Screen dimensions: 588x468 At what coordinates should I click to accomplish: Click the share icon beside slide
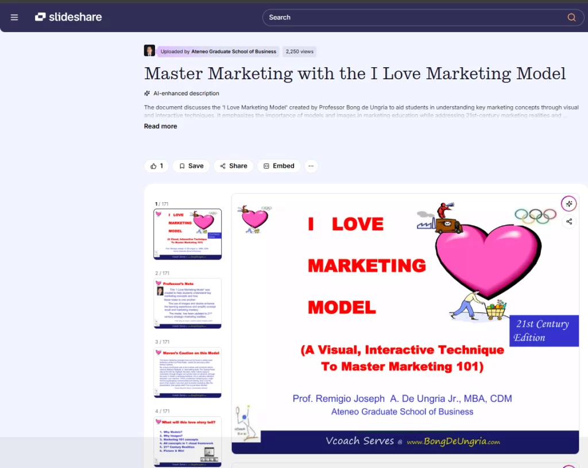click(568, 222)
